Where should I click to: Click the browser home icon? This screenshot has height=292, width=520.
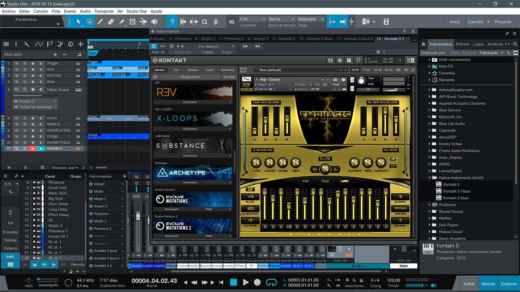coord(423,44)
